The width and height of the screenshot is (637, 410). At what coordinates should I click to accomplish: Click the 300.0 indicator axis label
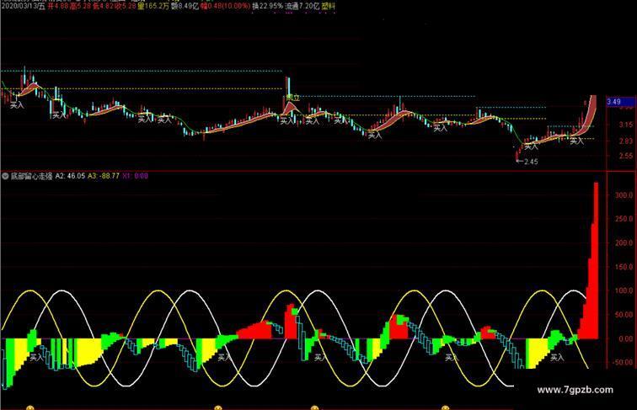pos(624,194)
